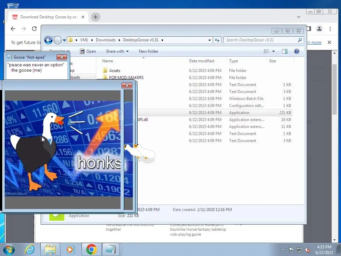Expand arrow after Downloads breadcrumb
This screenshot has height=256, width=341.
(x=120, y=40)
